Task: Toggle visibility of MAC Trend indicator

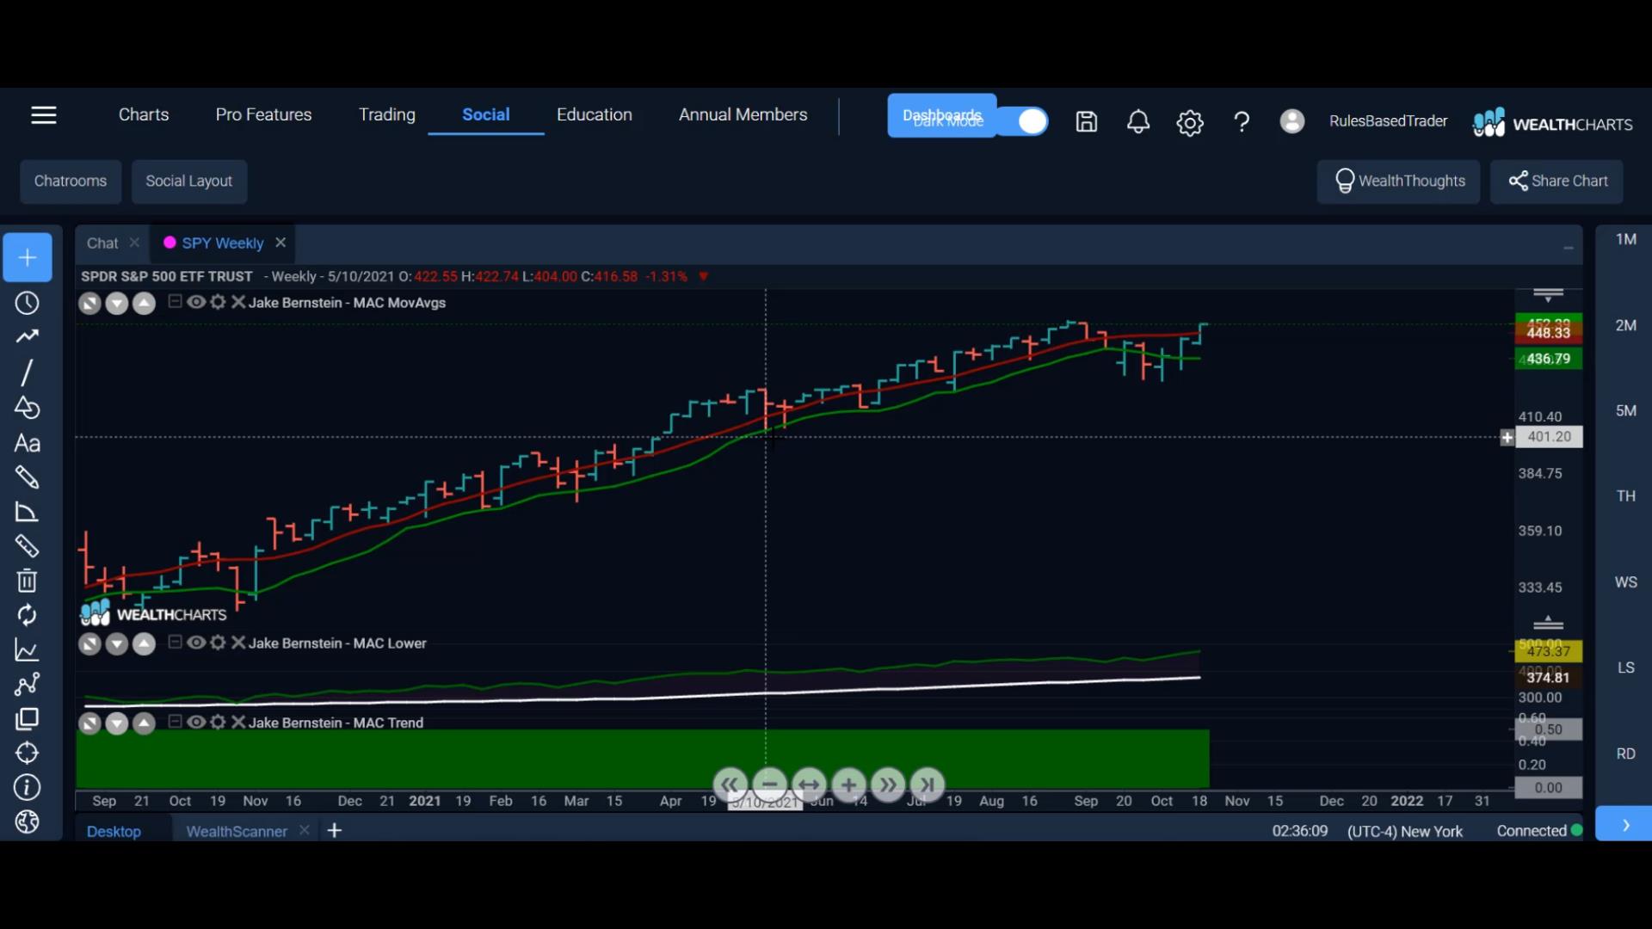Action: (196, 722)
